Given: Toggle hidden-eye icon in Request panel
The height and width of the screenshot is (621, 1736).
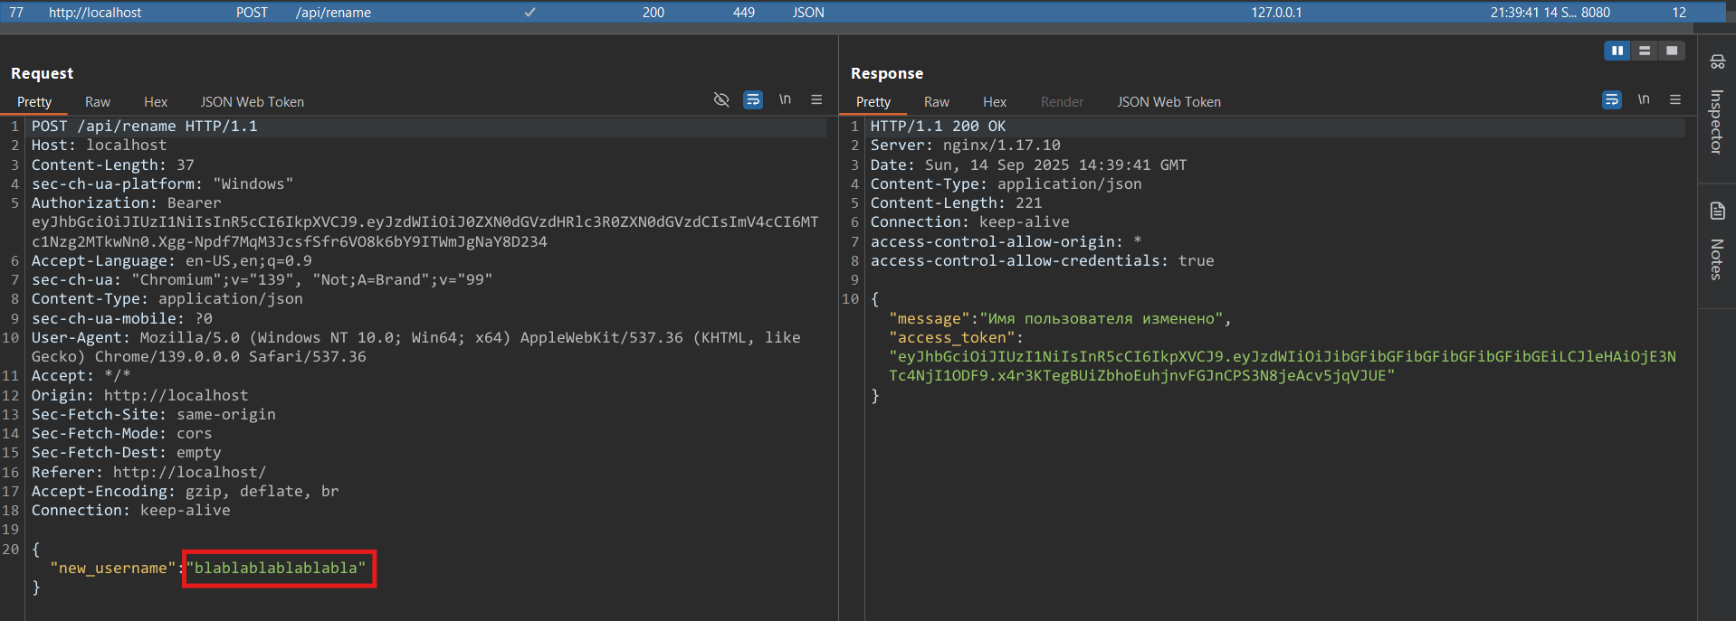Looking at the screenshot, I should pyautogui.click(x=721, y=100).
